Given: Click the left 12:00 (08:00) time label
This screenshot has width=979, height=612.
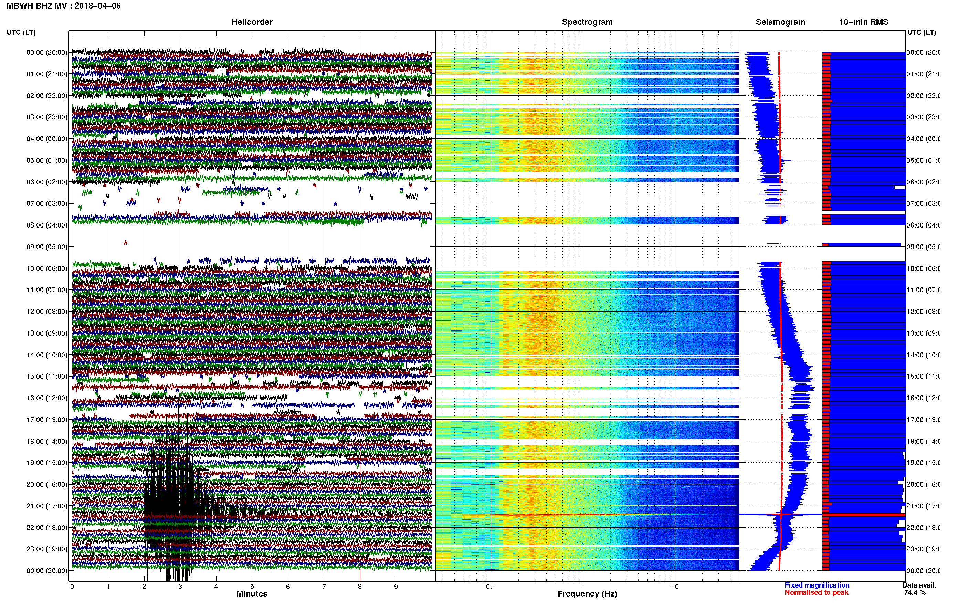Looking at the screenshot, I should [47, 312].
